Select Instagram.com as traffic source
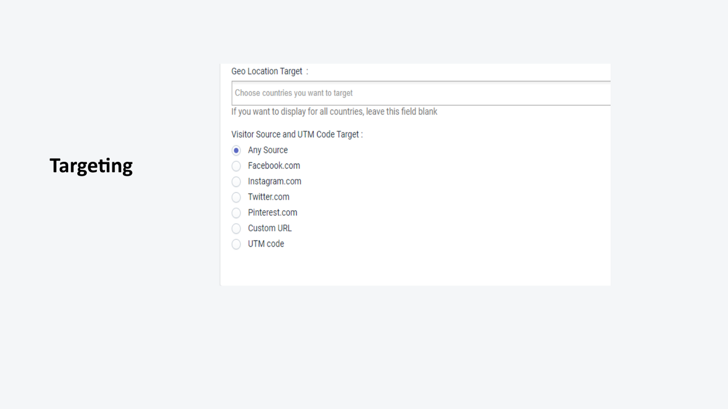 pyautogui.click(x=236, y=181)
